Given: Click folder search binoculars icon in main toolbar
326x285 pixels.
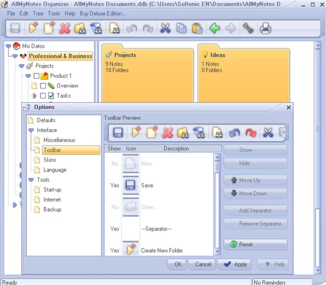Looking at the screenshot, I should point(80,28).
